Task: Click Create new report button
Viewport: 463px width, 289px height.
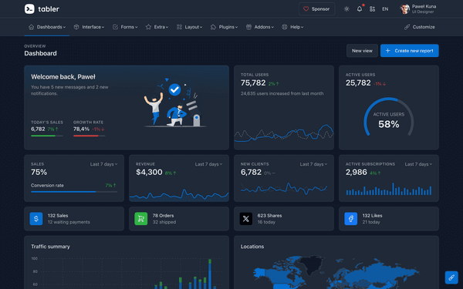Action: tap(410, 51)
